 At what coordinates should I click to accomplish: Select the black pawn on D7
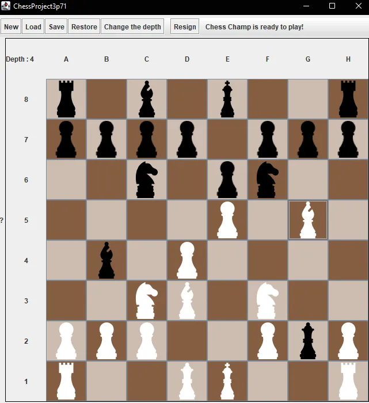click(187, 139)
